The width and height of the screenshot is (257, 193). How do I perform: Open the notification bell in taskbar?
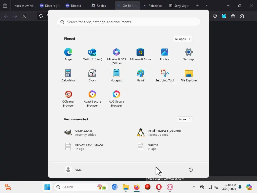coord(240,187)
